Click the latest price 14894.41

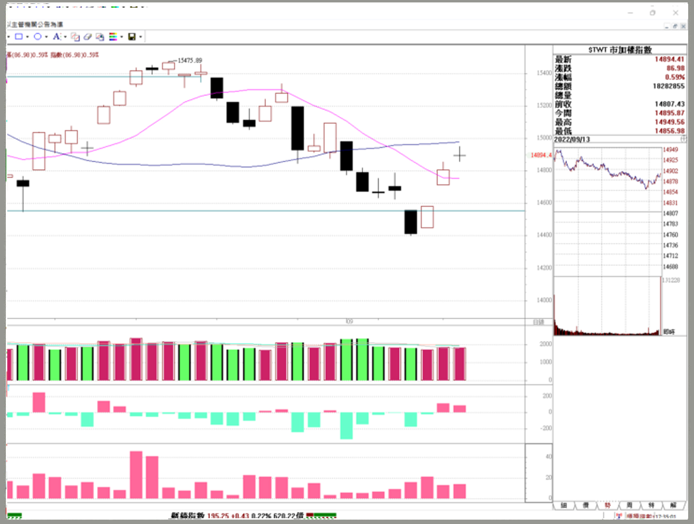point(669,59)
